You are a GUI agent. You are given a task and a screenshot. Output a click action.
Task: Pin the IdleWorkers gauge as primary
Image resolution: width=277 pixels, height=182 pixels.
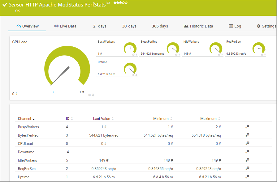click(222, 55)
